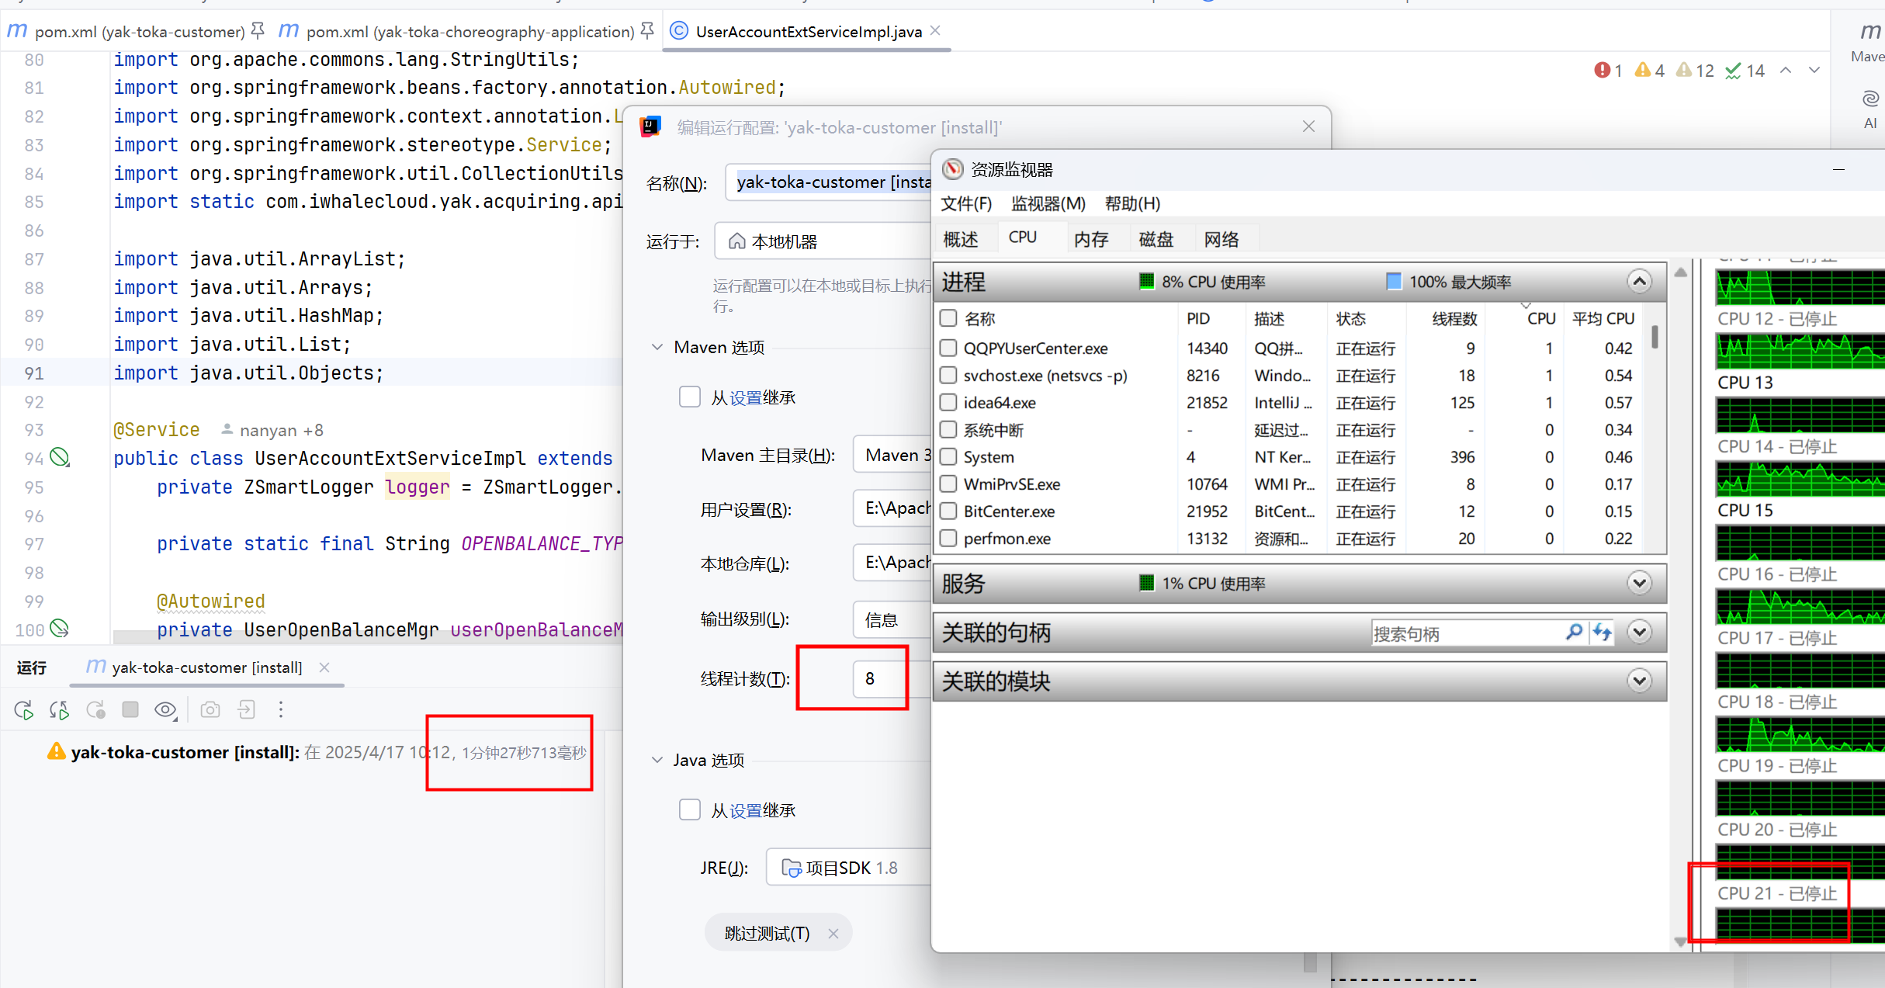Collapse the Maven 选项 section

pos(657,347)
